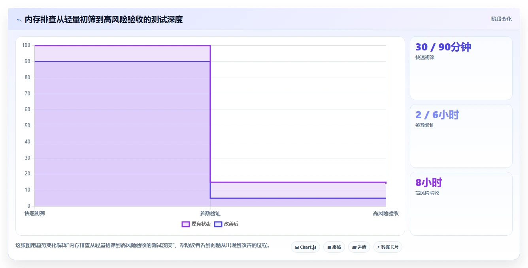Viewport: 528px width, 268px height.
Task: Toggle the 改善后 legend series
Action: 226,224
